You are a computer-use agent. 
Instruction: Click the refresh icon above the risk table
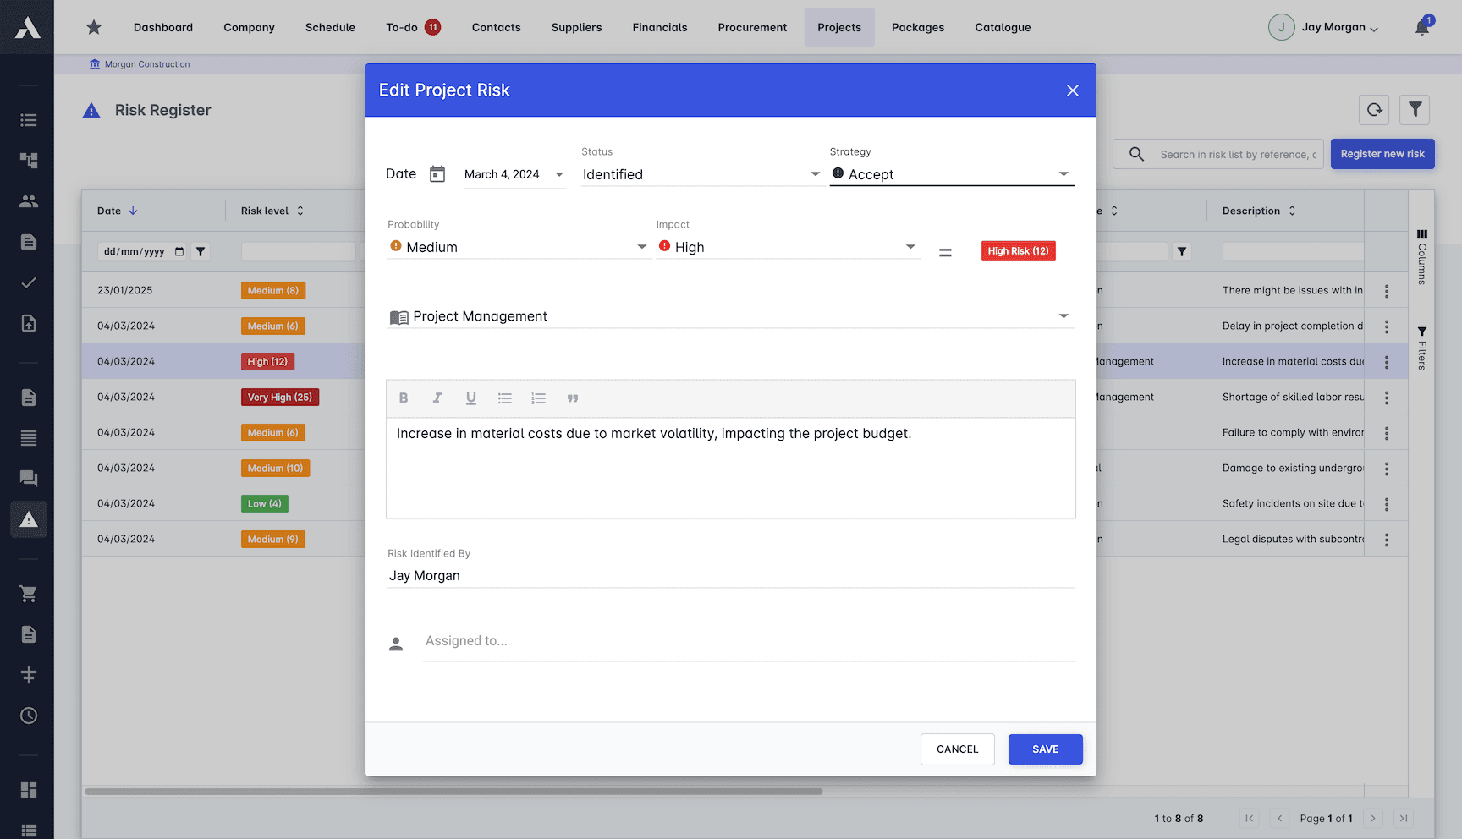1374,110
